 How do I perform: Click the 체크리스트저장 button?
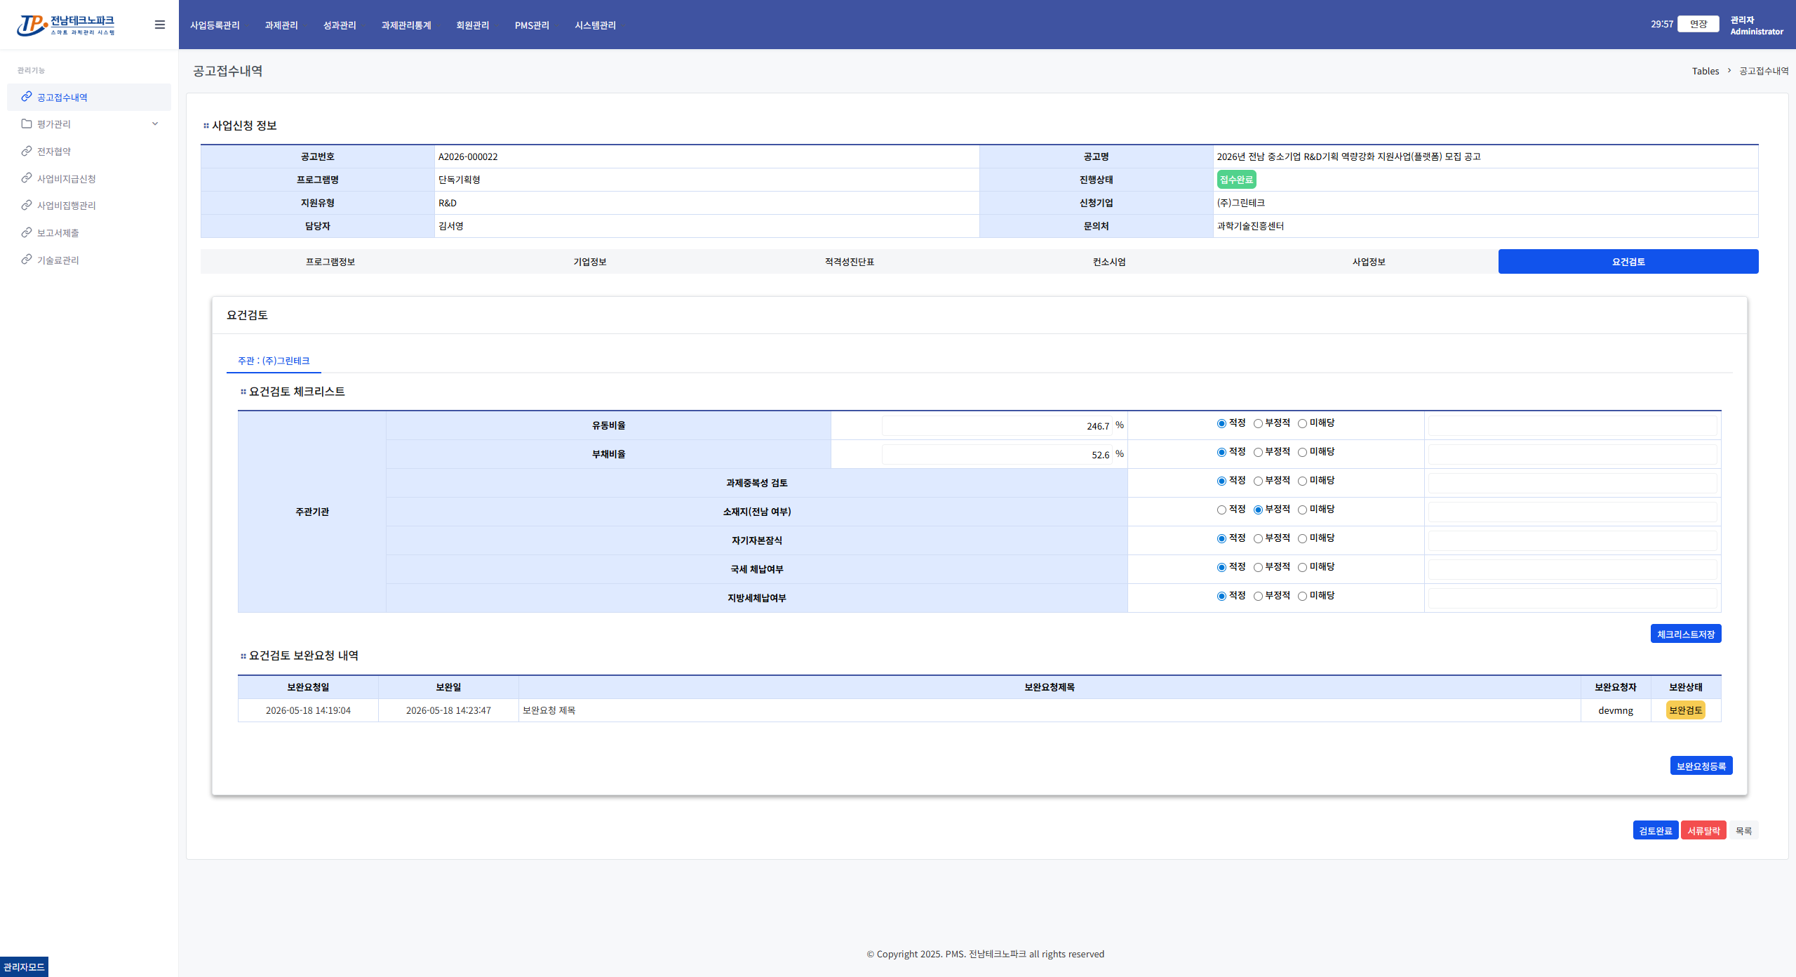pos(1686,634)
